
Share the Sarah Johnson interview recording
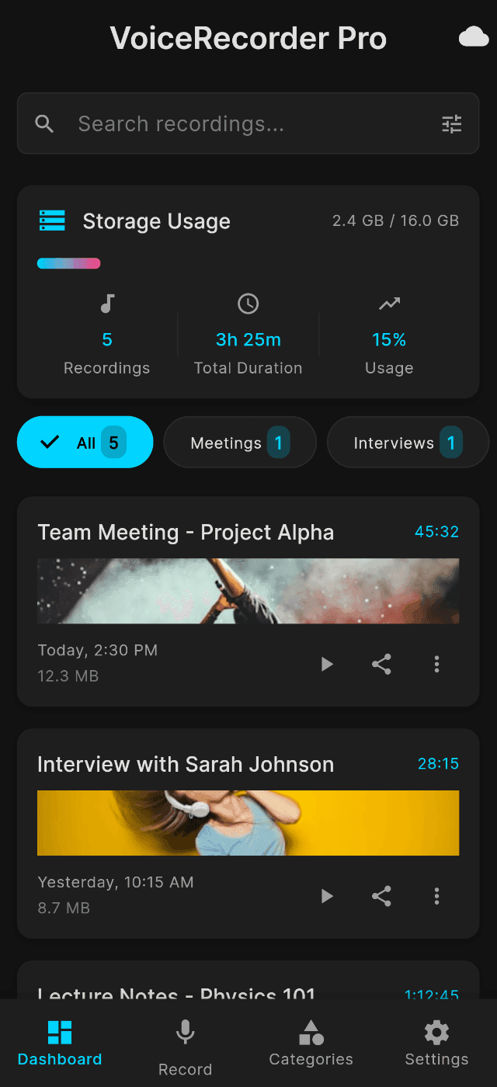click(x=381, y=896)
